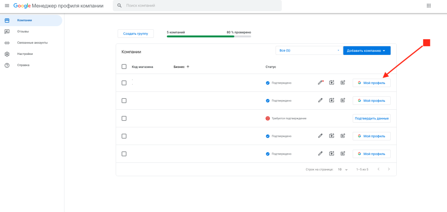The image size is (447, 212).
Task: Click the "Создать группу" button
Action: 135,34
